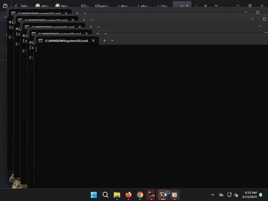Add a new tab in the rearmost terminal
The image size is (268, 201).
(x=77, y=13)
